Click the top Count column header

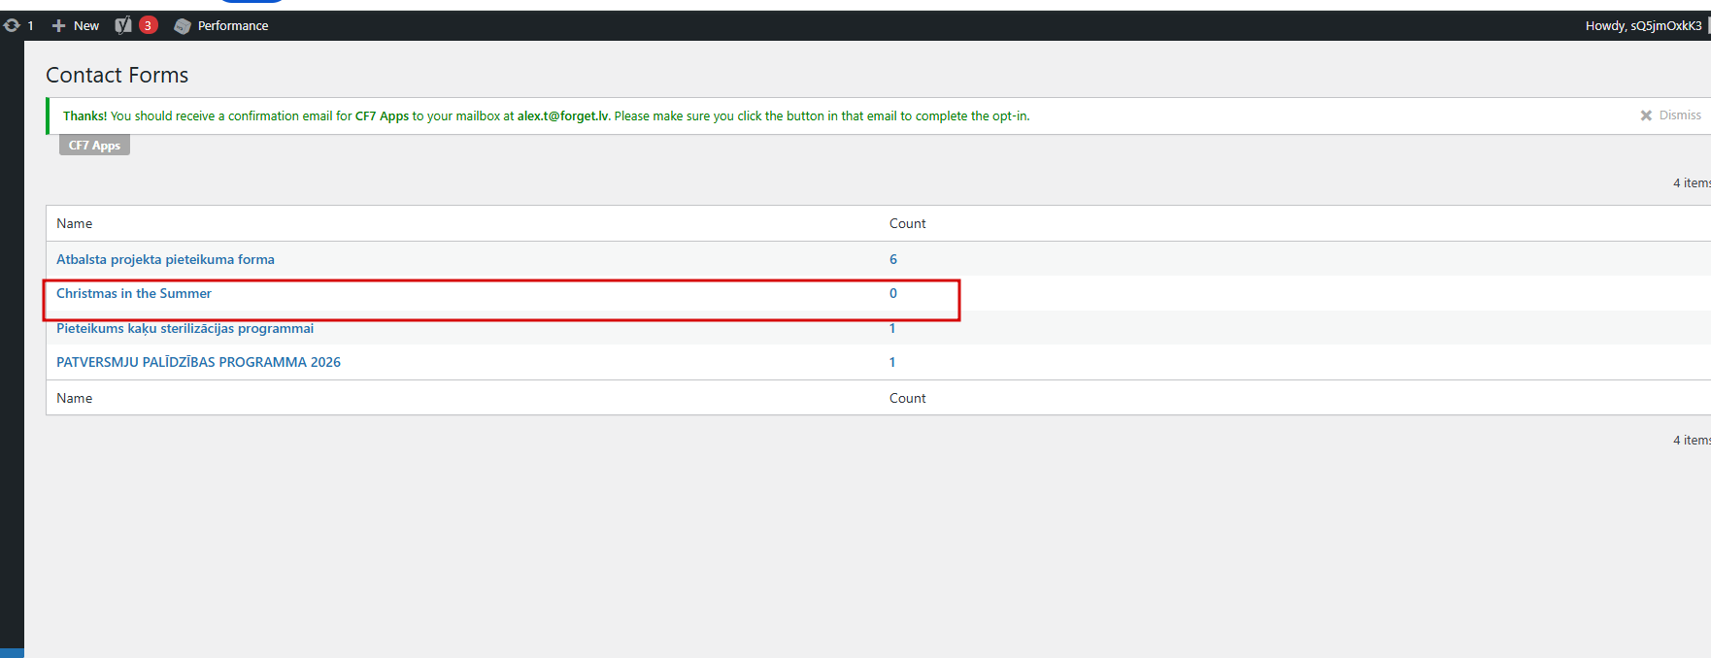(908, 223)
